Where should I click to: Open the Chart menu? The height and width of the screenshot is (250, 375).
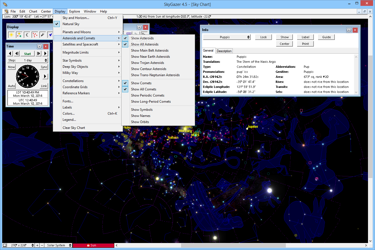33,11
